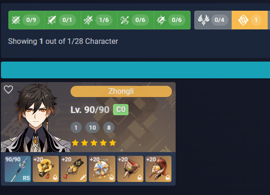The height and width of the screenshot is (195, 270).
Task: Click Zhongli's character portrait
Action: point(36,117)
